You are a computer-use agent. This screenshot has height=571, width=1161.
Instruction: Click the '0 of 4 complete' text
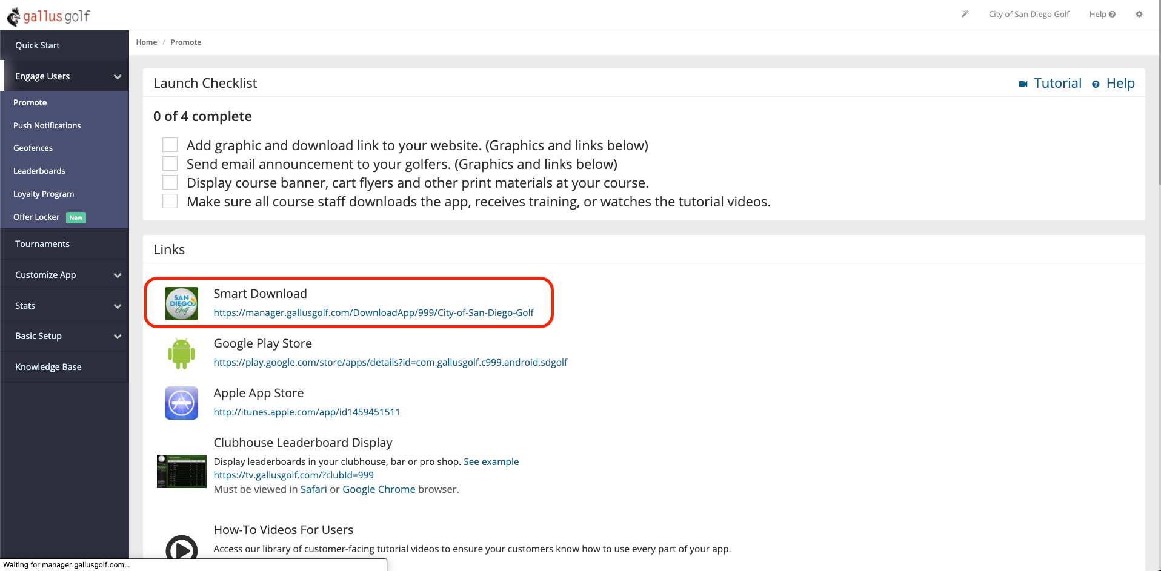coord(202,116)
